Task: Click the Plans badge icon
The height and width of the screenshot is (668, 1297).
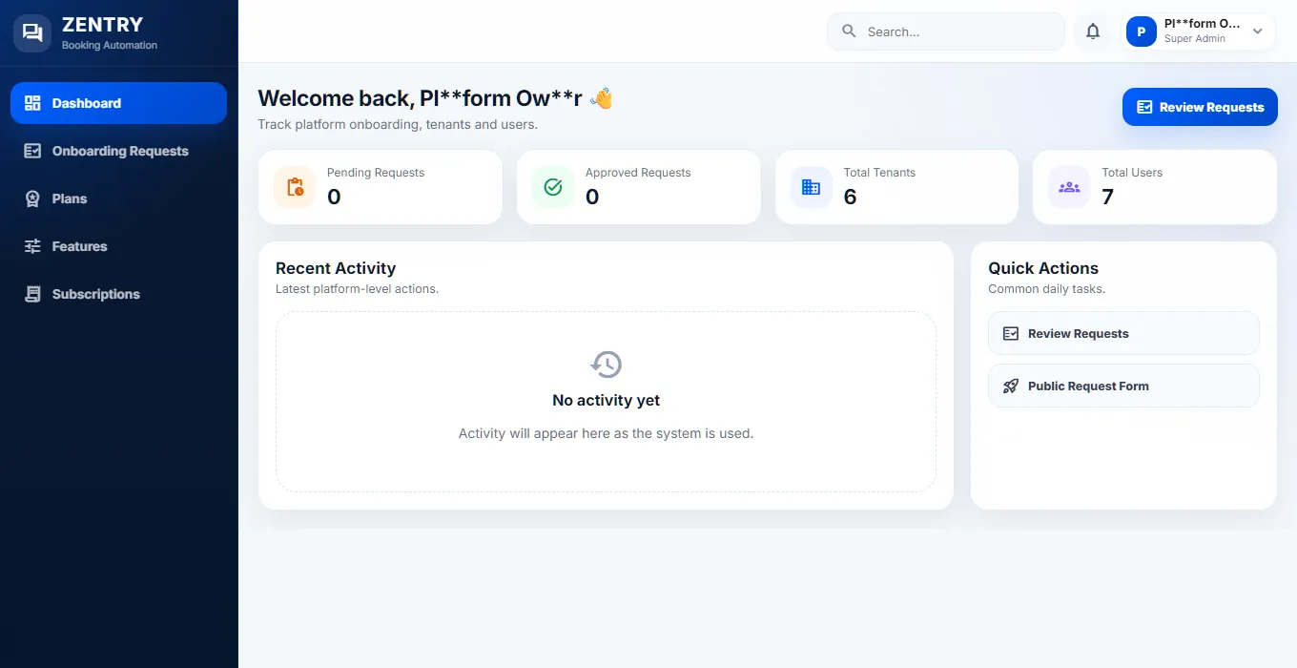Action: click(32, 198)
